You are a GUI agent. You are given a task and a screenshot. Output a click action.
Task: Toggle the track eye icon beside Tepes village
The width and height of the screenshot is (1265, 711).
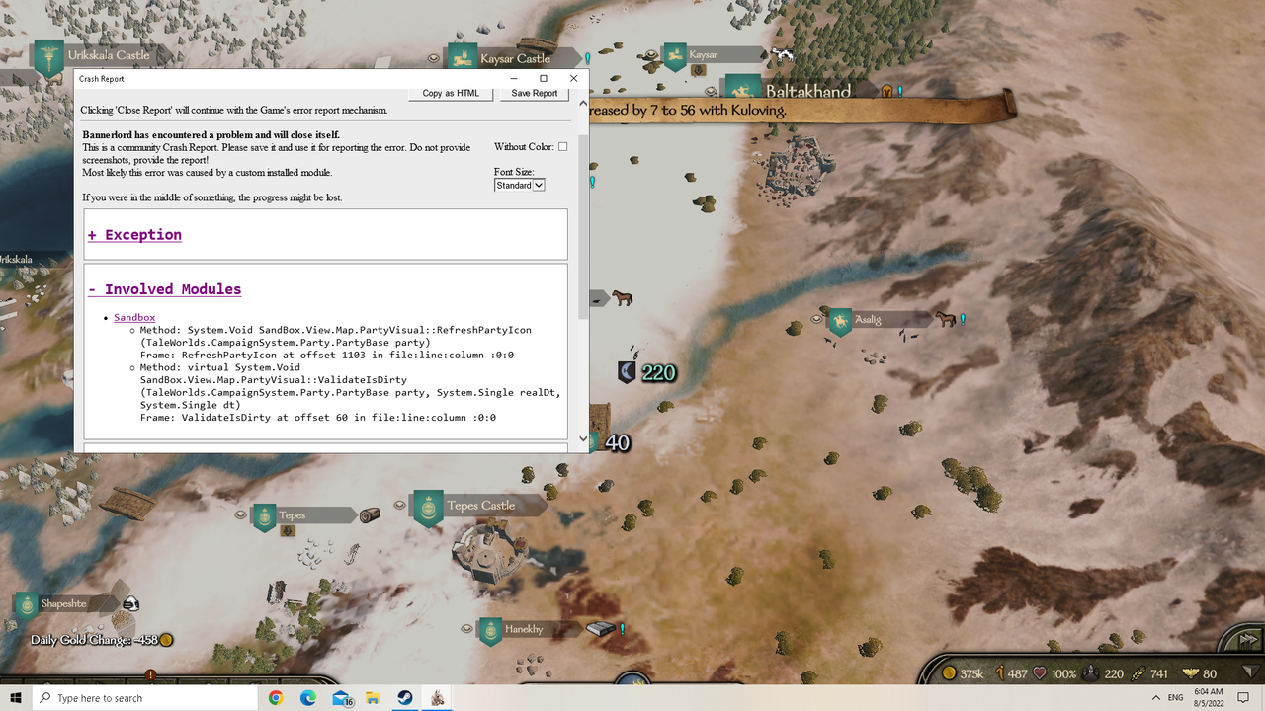[x=240, y=514]
